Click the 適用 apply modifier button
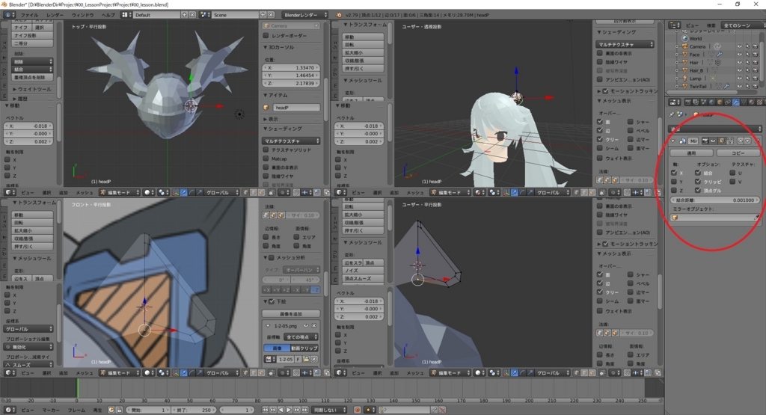 [691, 153]
